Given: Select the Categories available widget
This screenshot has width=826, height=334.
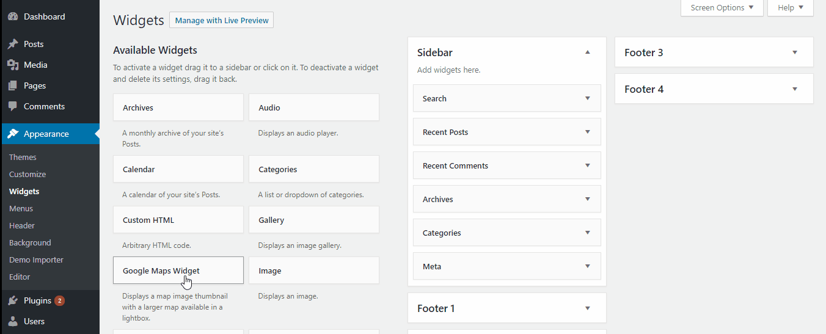Looking at the screenshot, I should pos(314,169).
